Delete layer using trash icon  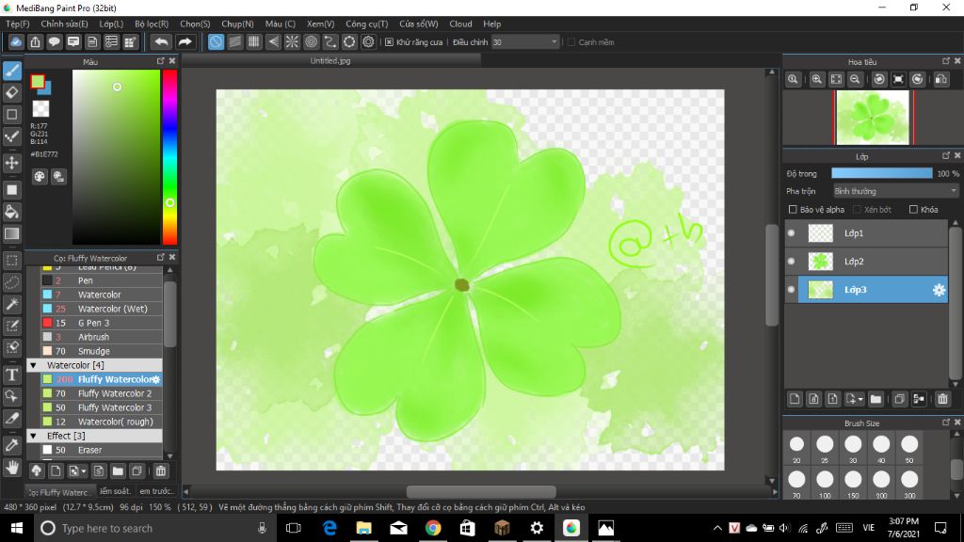pyautogui.click(x=942, y=399)
